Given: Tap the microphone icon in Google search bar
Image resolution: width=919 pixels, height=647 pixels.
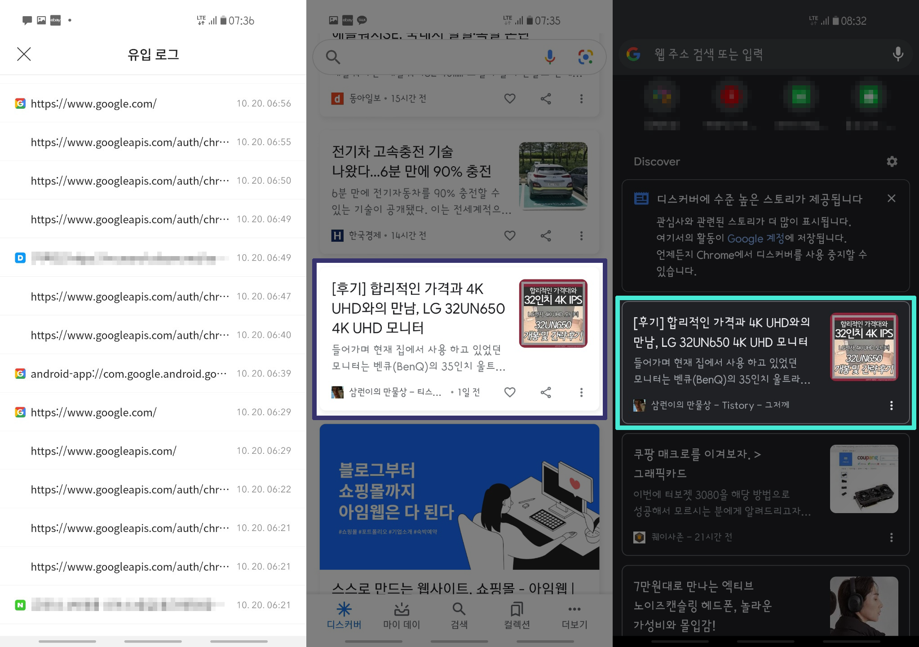Looking at the screenshot, I should point(550,57).
